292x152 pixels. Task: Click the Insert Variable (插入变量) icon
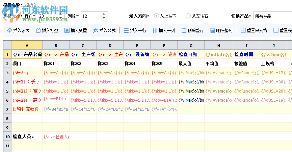[67, 30]
